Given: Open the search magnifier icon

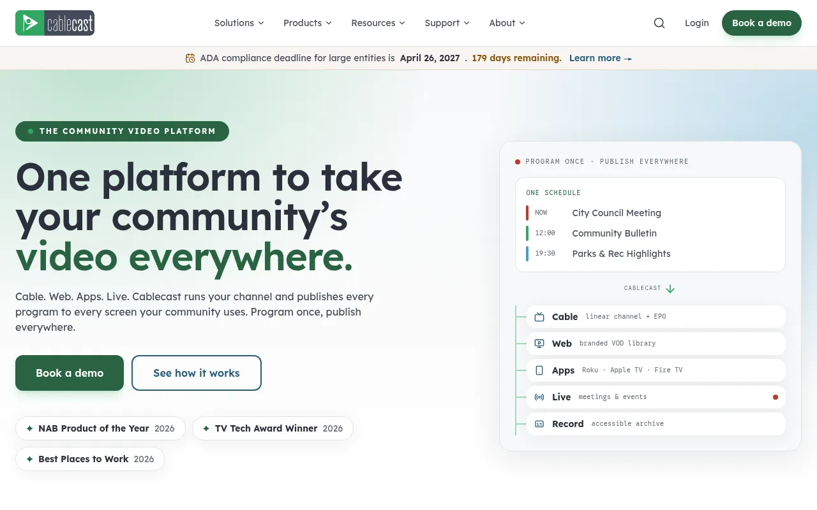Looking at the screenshot, I should click(x=659, y=23).
